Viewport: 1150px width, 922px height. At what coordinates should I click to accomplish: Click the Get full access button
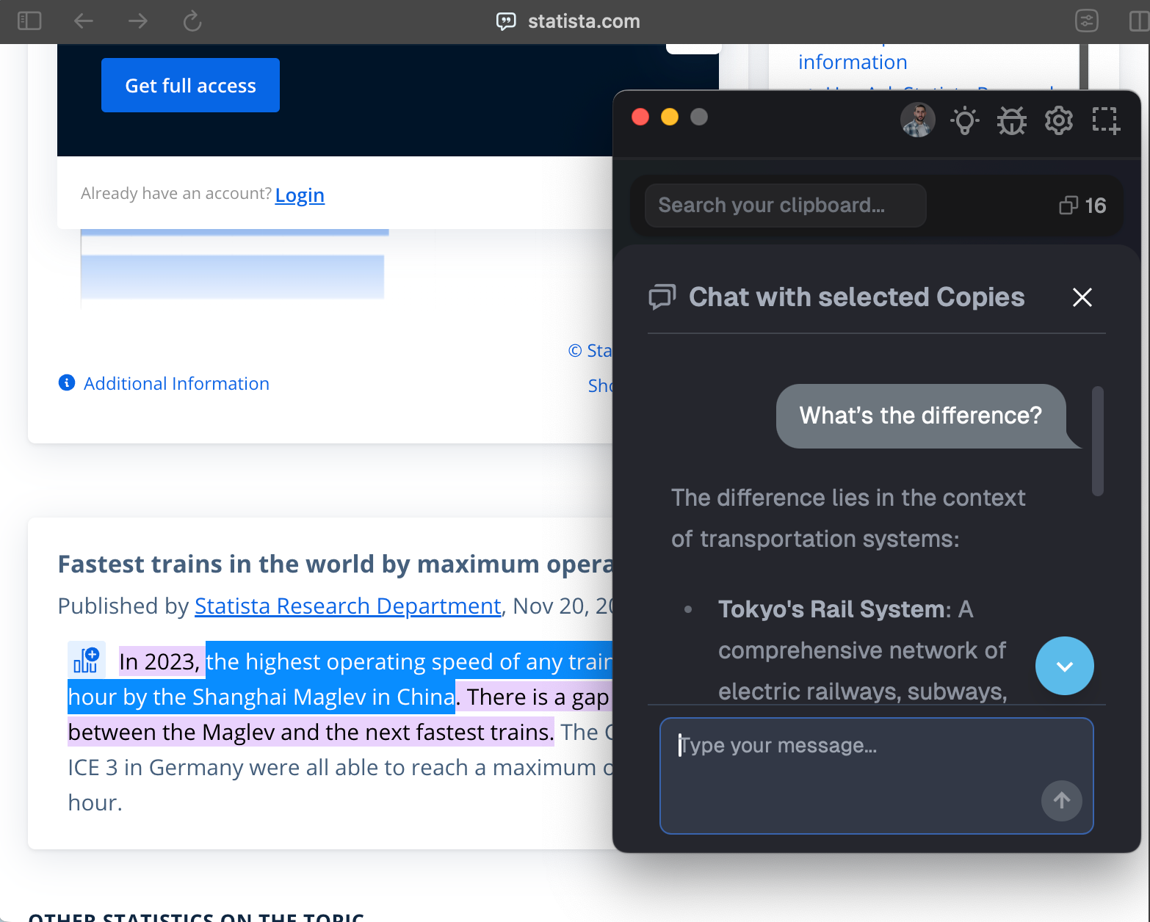190,85
